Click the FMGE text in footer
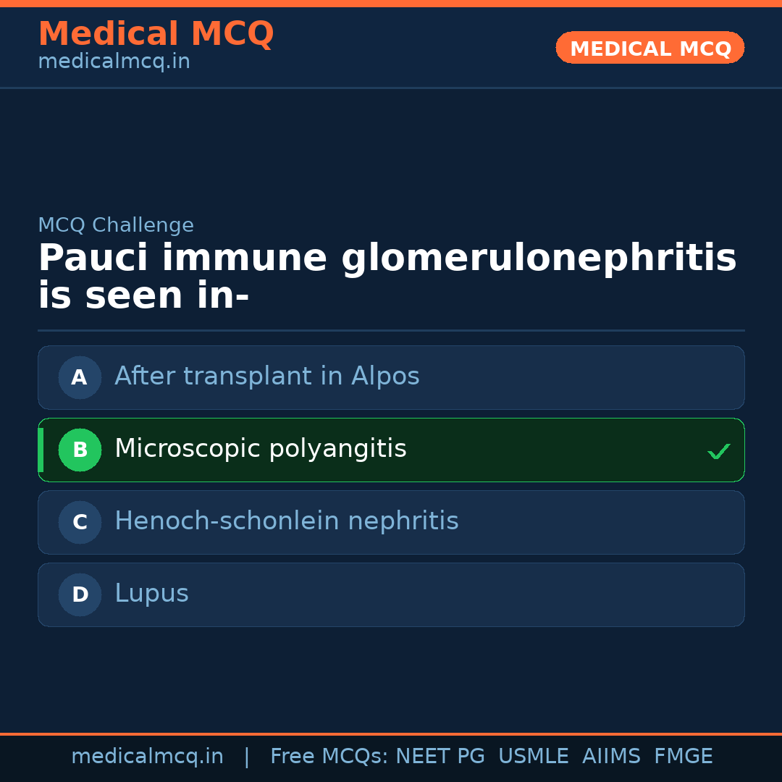The width and height of the screenshot is (782, 782). 683,757
